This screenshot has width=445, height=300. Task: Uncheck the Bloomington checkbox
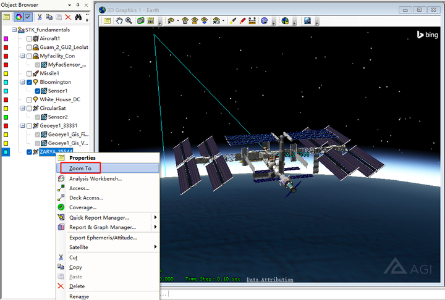(29, 82)
